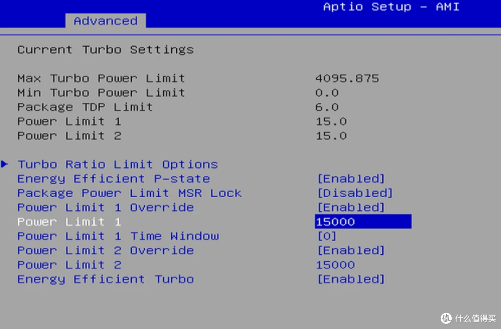Click Max Turbo Power Limit value 4095.875
This screenshot has width=501, height=329.
[347, 78]
